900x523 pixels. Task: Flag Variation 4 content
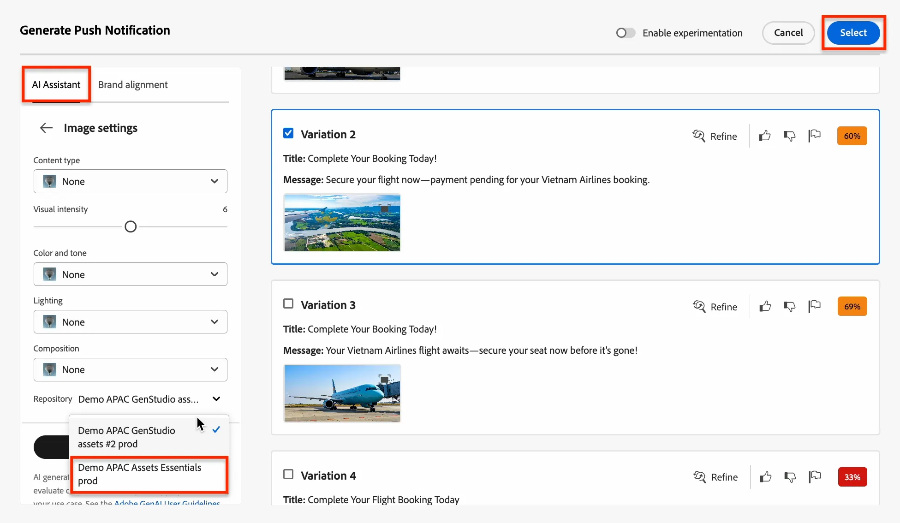[815, 477]
